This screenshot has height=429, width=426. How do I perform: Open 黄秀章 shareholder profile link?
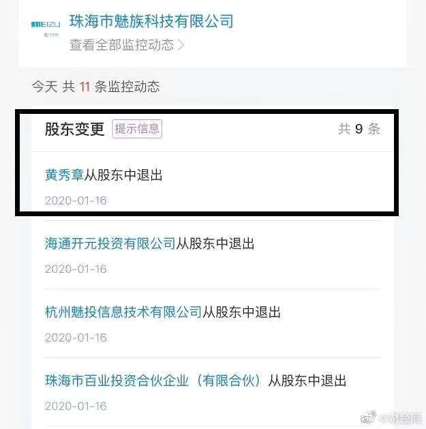pos(64,175)
